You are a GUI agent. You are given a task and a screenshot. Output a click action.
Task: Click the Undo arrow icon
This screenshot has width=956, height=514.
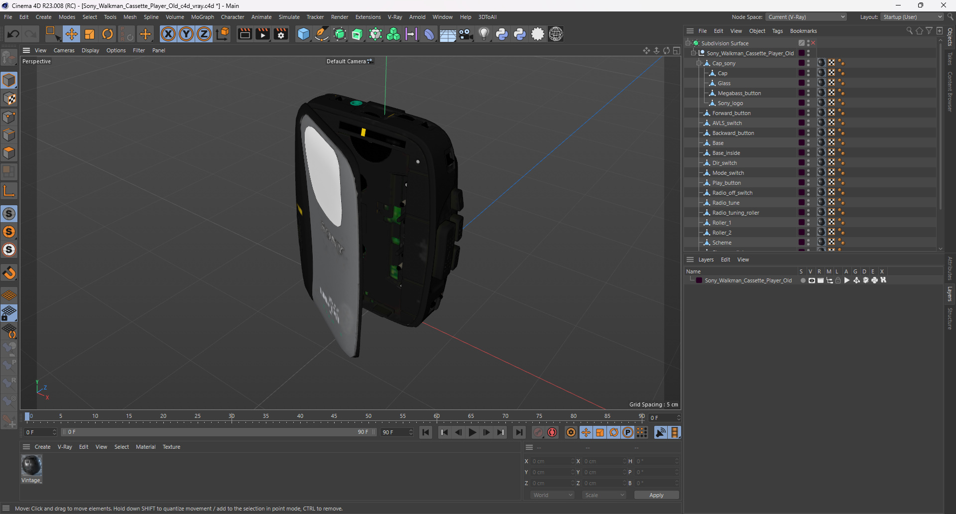coord(13,34)
